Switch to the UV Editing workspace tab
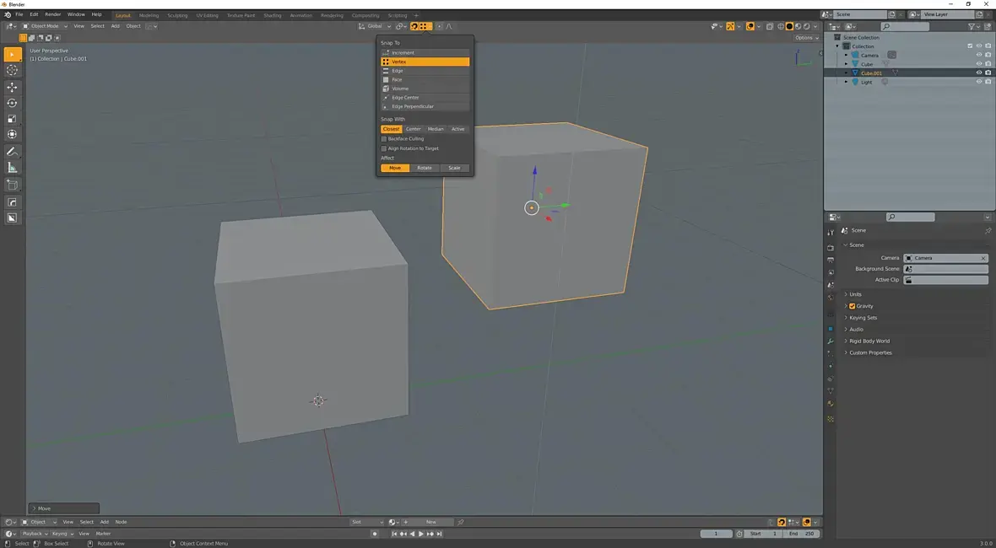 (207, 15)
